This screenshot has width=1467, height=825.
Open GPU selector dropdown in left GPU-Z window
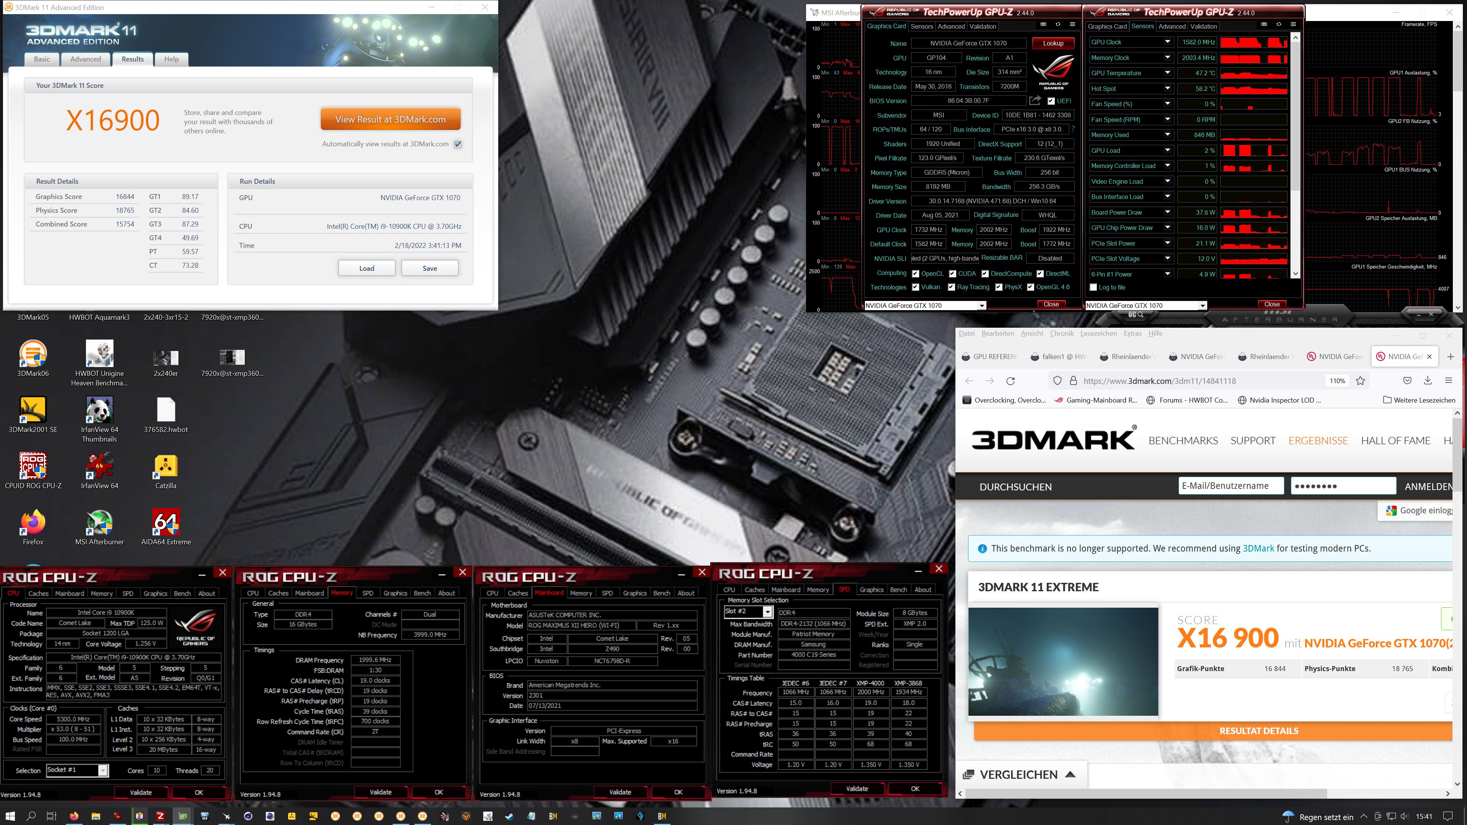click(982, 306)
